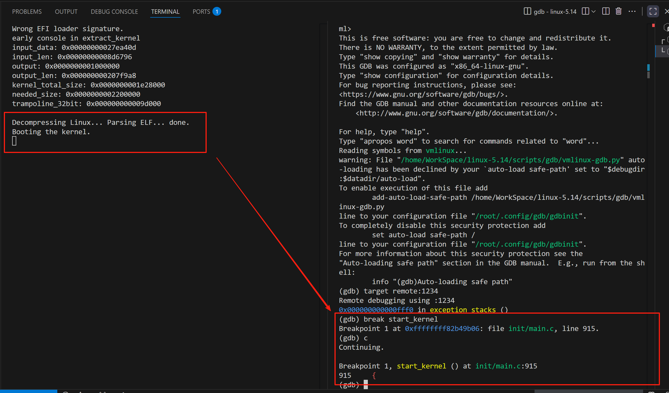Click 'Wrong EFI loader signature.' line
Viewport: 669px width, 393px height.
click(68, 29)
